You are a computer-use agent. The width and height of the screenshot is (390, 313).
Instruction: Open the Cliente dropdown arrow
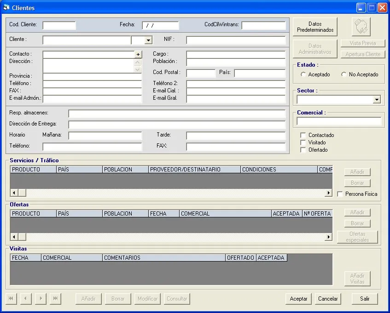coord(148,40)
